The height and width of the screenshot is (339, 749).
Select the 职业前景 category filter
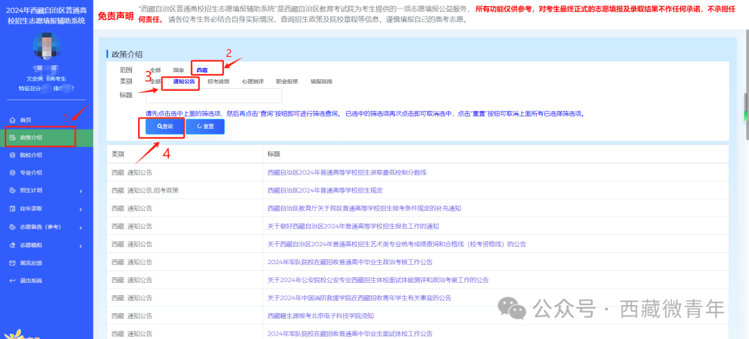pyautogui.click(x=287, y=82)
